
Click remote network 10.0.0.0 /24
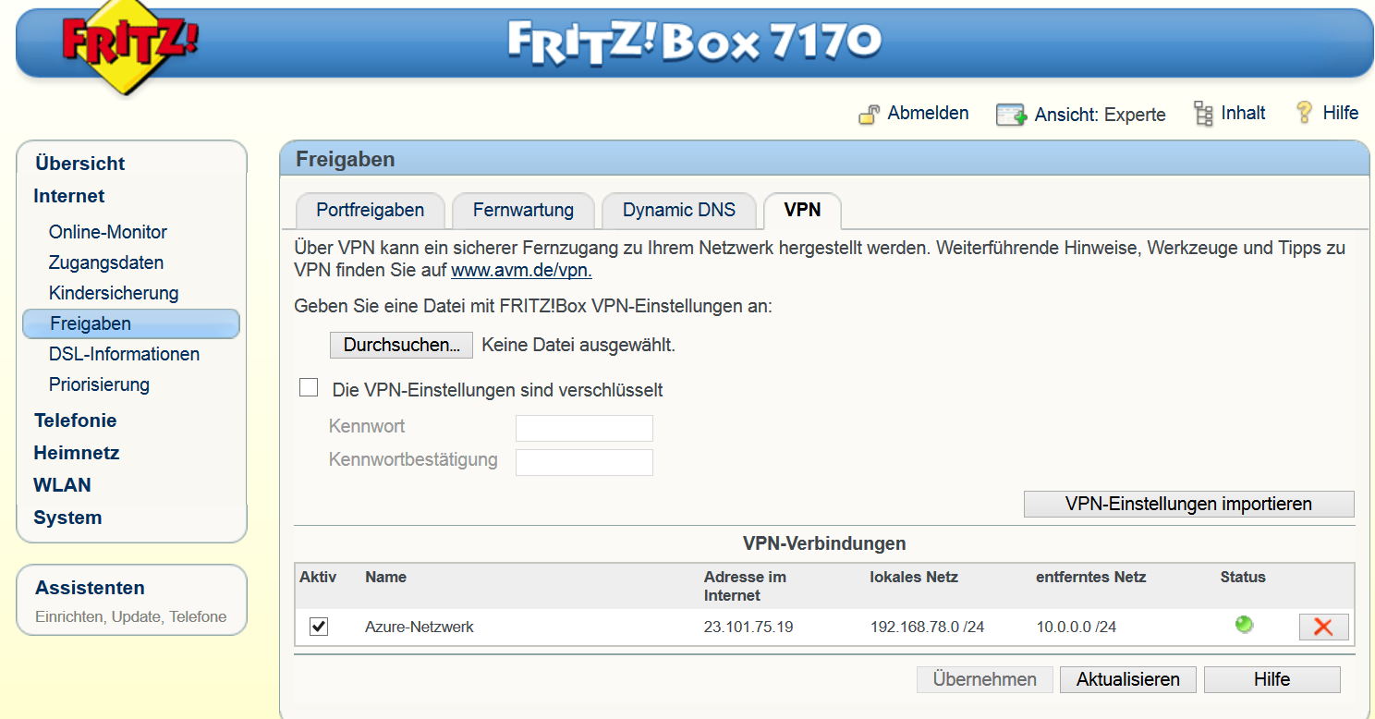(1077, 627)
